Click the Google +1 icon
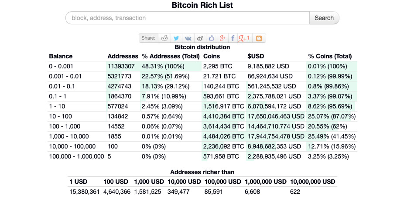This screenshot has height=199, width=404. 244,38
